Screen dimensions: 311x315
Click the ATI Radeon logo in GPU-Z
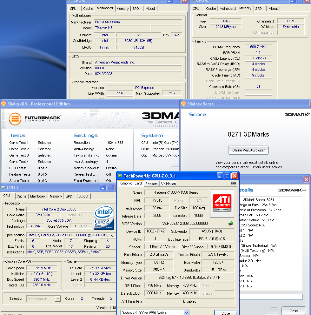click(222, 203)
